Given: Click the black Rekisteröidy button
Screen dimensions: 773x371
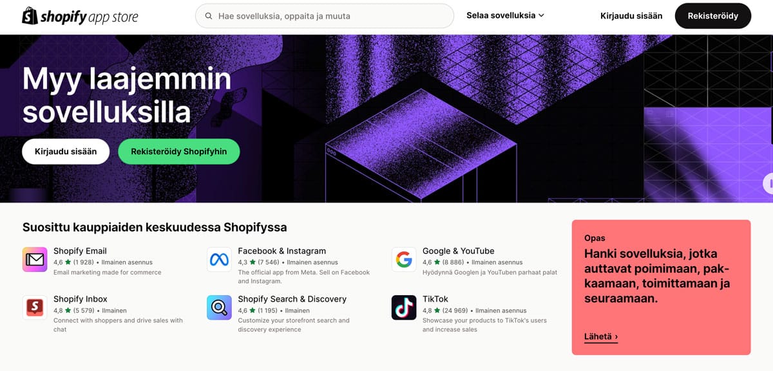Looking at the screenshot, I should 712,16.
